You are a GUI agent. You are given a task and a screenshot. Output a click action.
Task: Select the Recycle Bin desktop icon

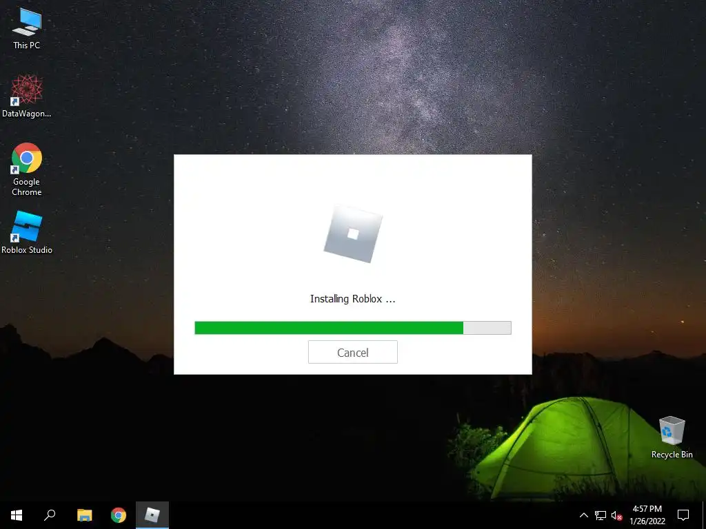pyautogui.click(x=672, y=437)
